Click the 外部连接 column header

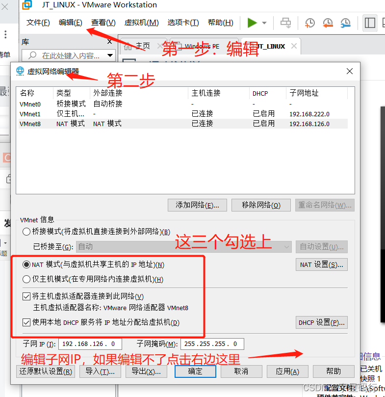[x=139, y=93]
